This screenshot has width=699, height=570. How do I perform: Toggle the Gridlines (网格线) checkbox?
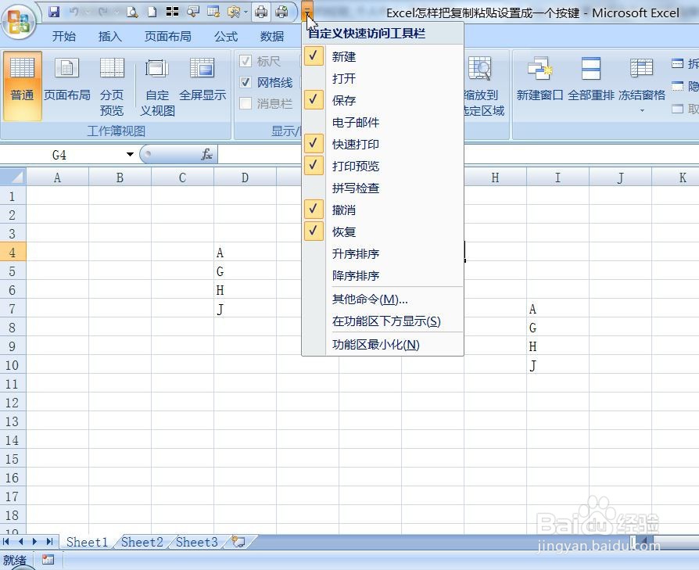(246, 82)
